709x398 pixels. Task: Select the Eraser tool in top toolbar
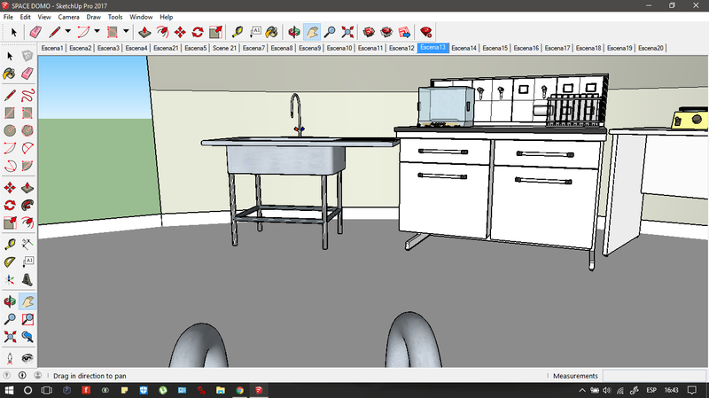[x=35, y=32]
